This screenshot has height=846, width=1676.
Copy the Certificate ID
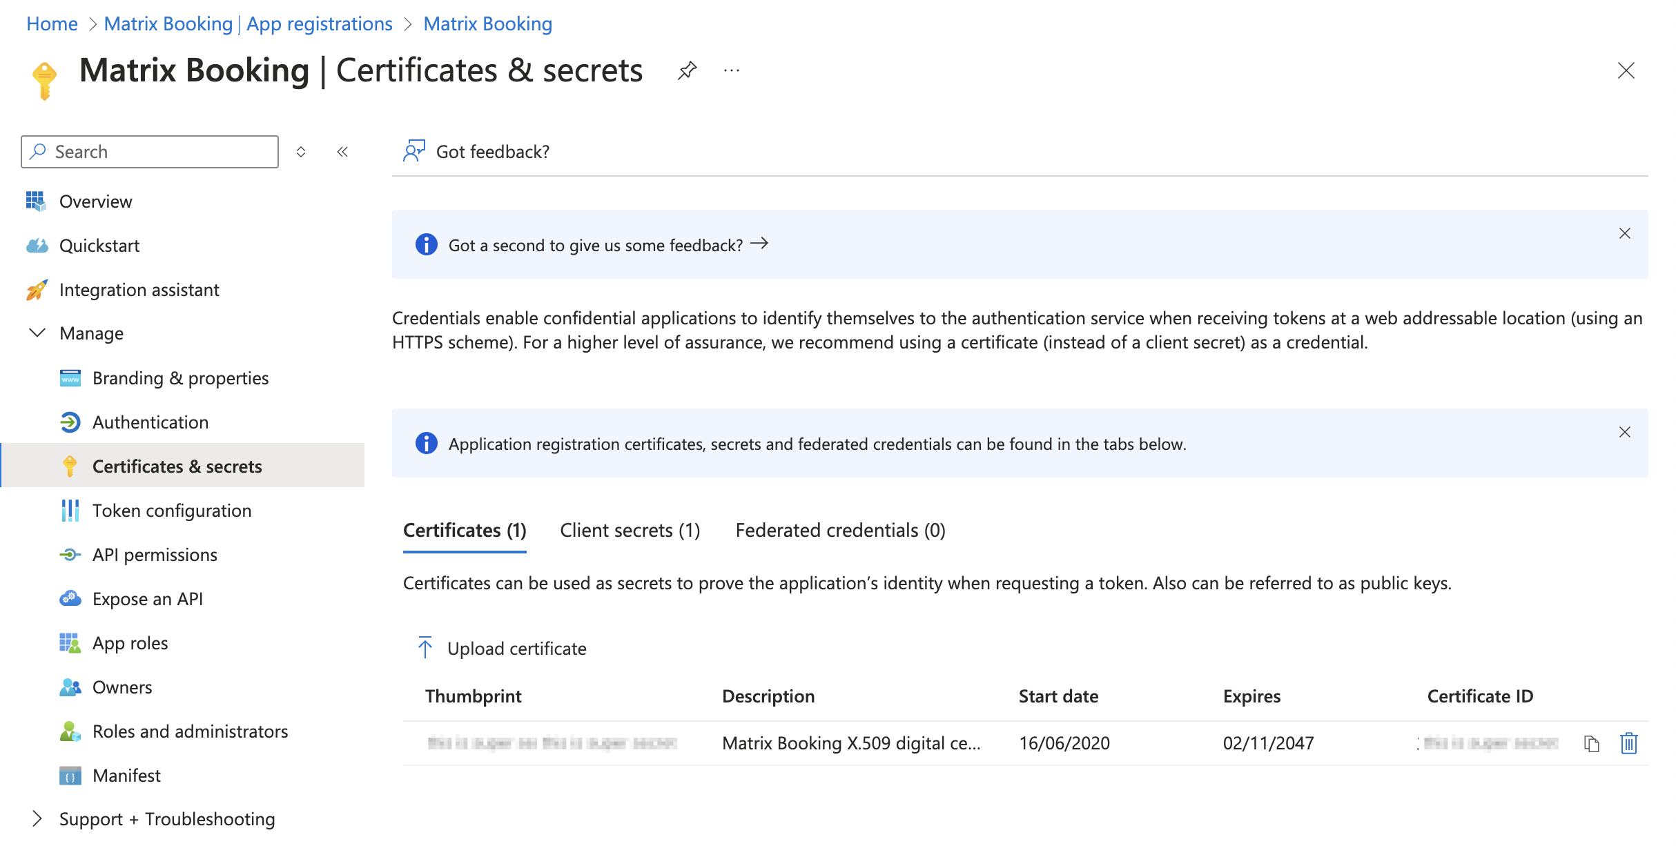pos(1591,743)
